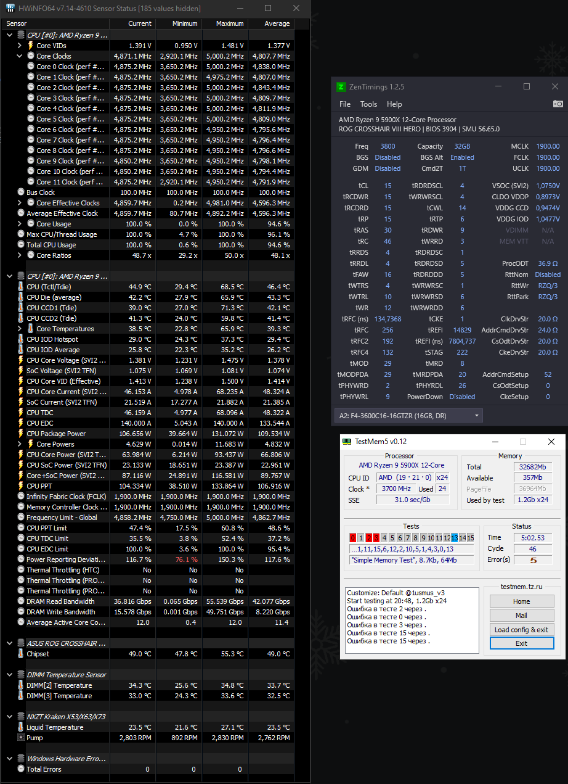
Task: Click the fan icon beside Pump
Action: tap(21, 738)
